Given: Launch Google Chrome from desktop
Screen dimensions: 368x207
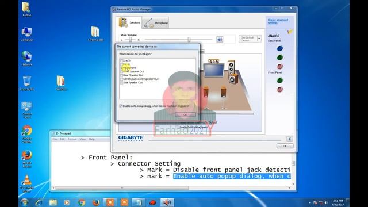Looking at the screenshot, I should coord(27,134).
